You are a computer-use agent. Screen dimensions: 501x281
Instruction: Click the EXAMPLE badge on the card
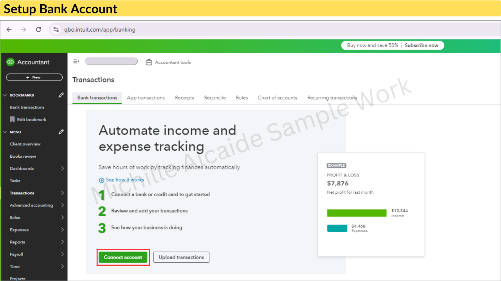pos(337,165)
